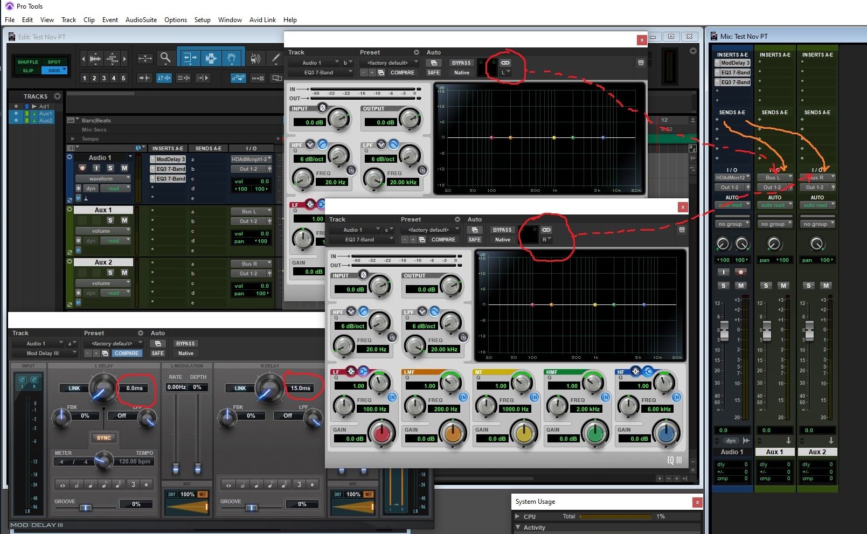867x534 pixels.
Task: Toggle Insertion Follows Playback icon
Action: click(203, 78)
